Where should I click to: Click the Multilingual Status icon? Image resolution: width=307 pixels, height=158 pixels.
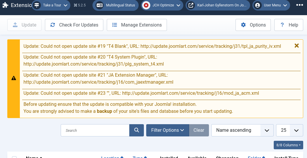pos(100,5)
